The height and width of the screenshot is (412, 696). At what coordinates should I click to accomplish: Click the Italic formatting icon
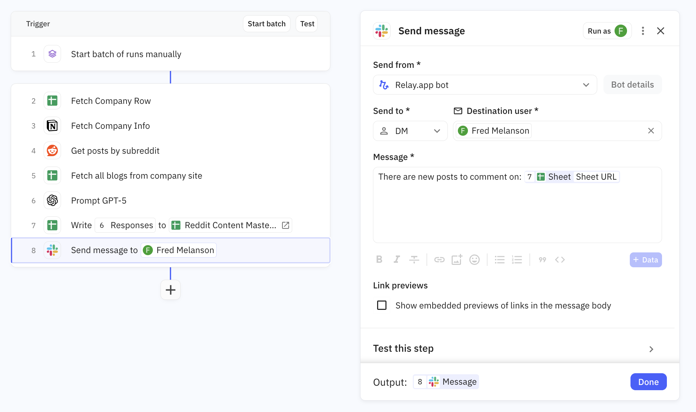point(397,260)
